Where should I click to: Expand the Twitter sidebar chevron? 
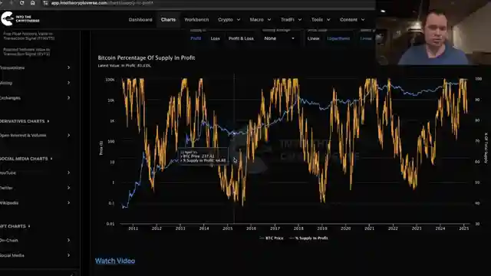(68, 188)
